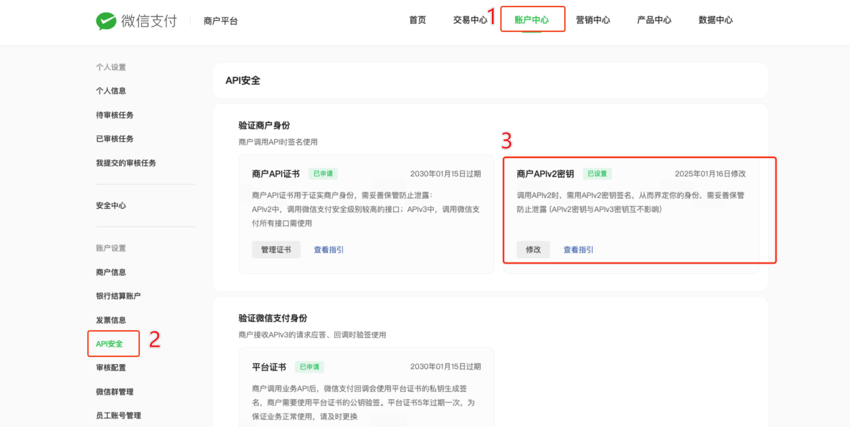This screenshot has height=427, width=850.
Task: Click the 账户设置 sidebar group label
Action: [x=111, y=248]
